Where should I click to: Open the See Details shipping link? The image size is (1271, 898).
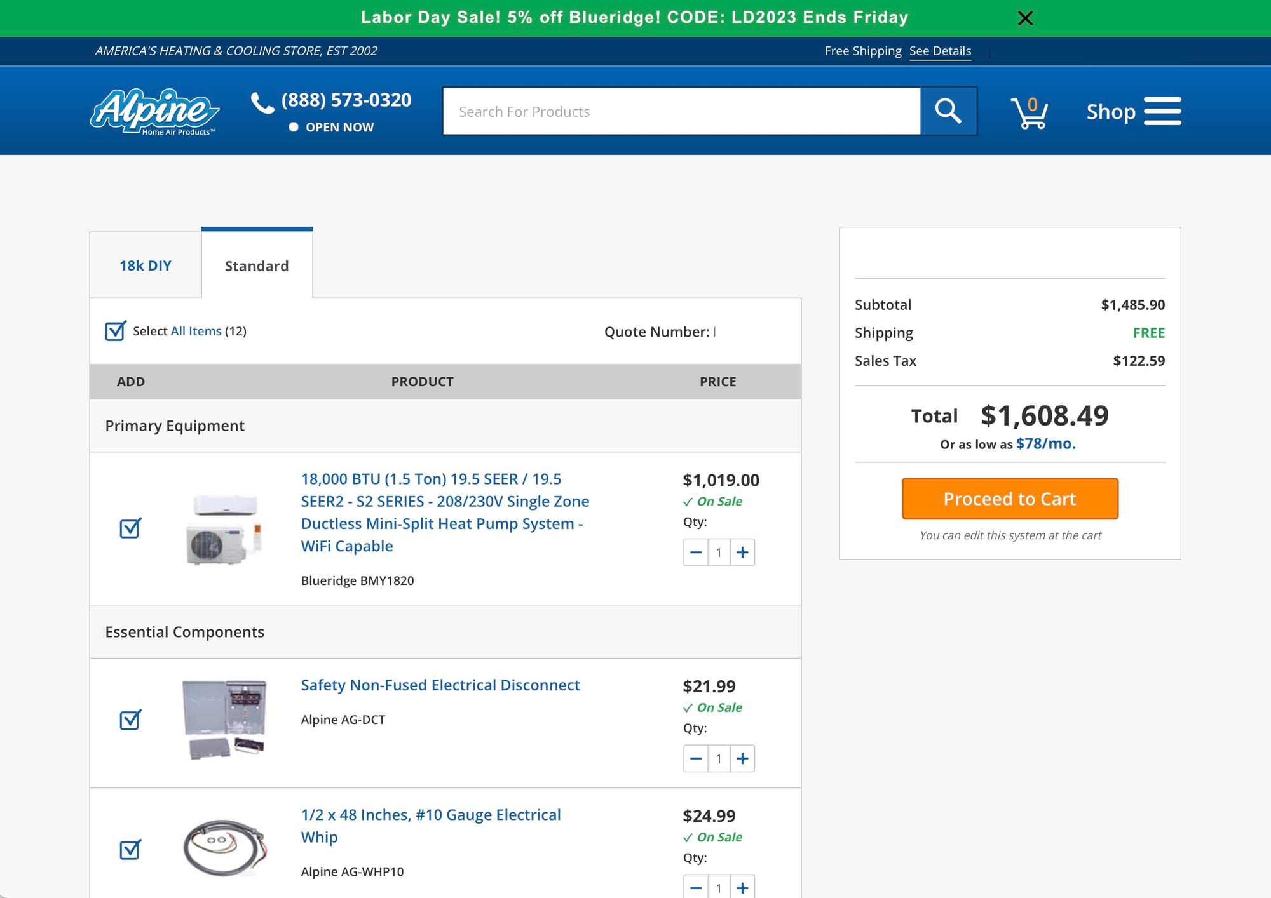coord(940,51)
